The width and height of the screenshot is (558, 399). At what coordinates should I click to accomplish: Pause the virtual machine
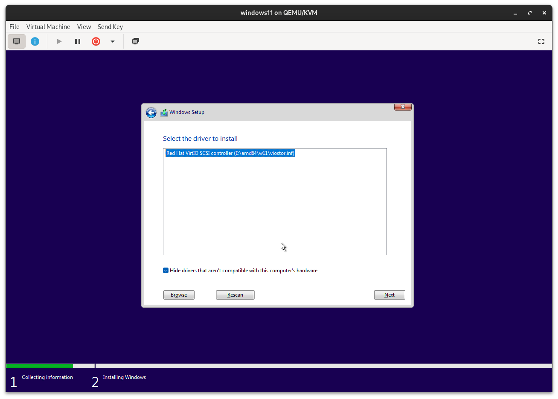pyautogui.click(x=78, y=41)
